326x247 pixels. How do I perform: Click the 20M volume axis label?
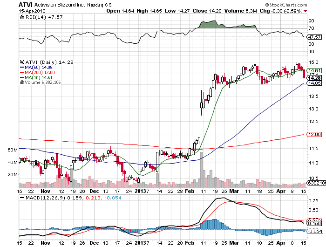(13, 175)
